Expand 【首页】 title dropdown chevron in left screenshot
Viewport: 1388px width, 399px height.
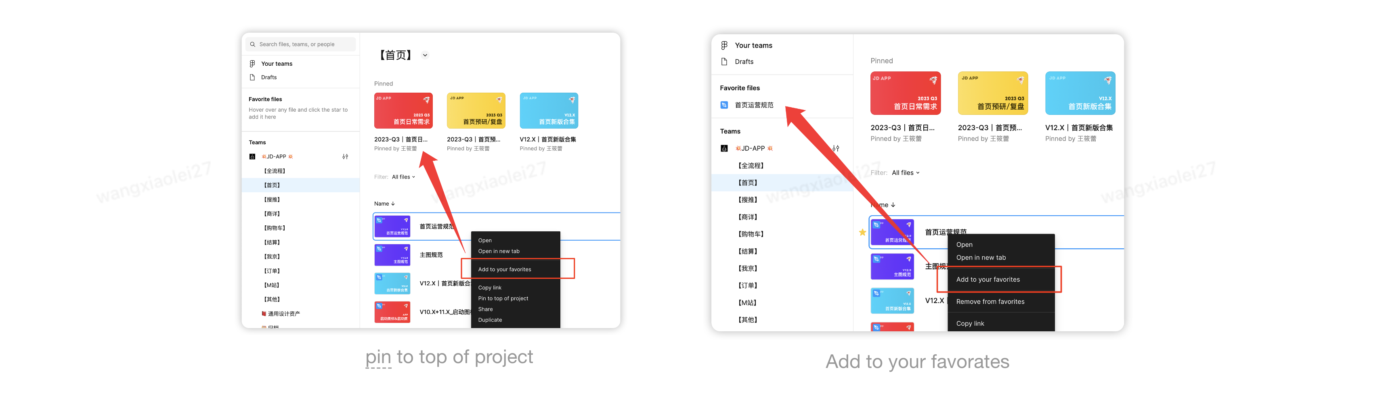point(425,55)
